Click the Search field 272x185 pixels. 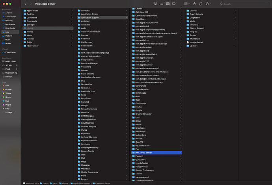(x=245, y=4)
